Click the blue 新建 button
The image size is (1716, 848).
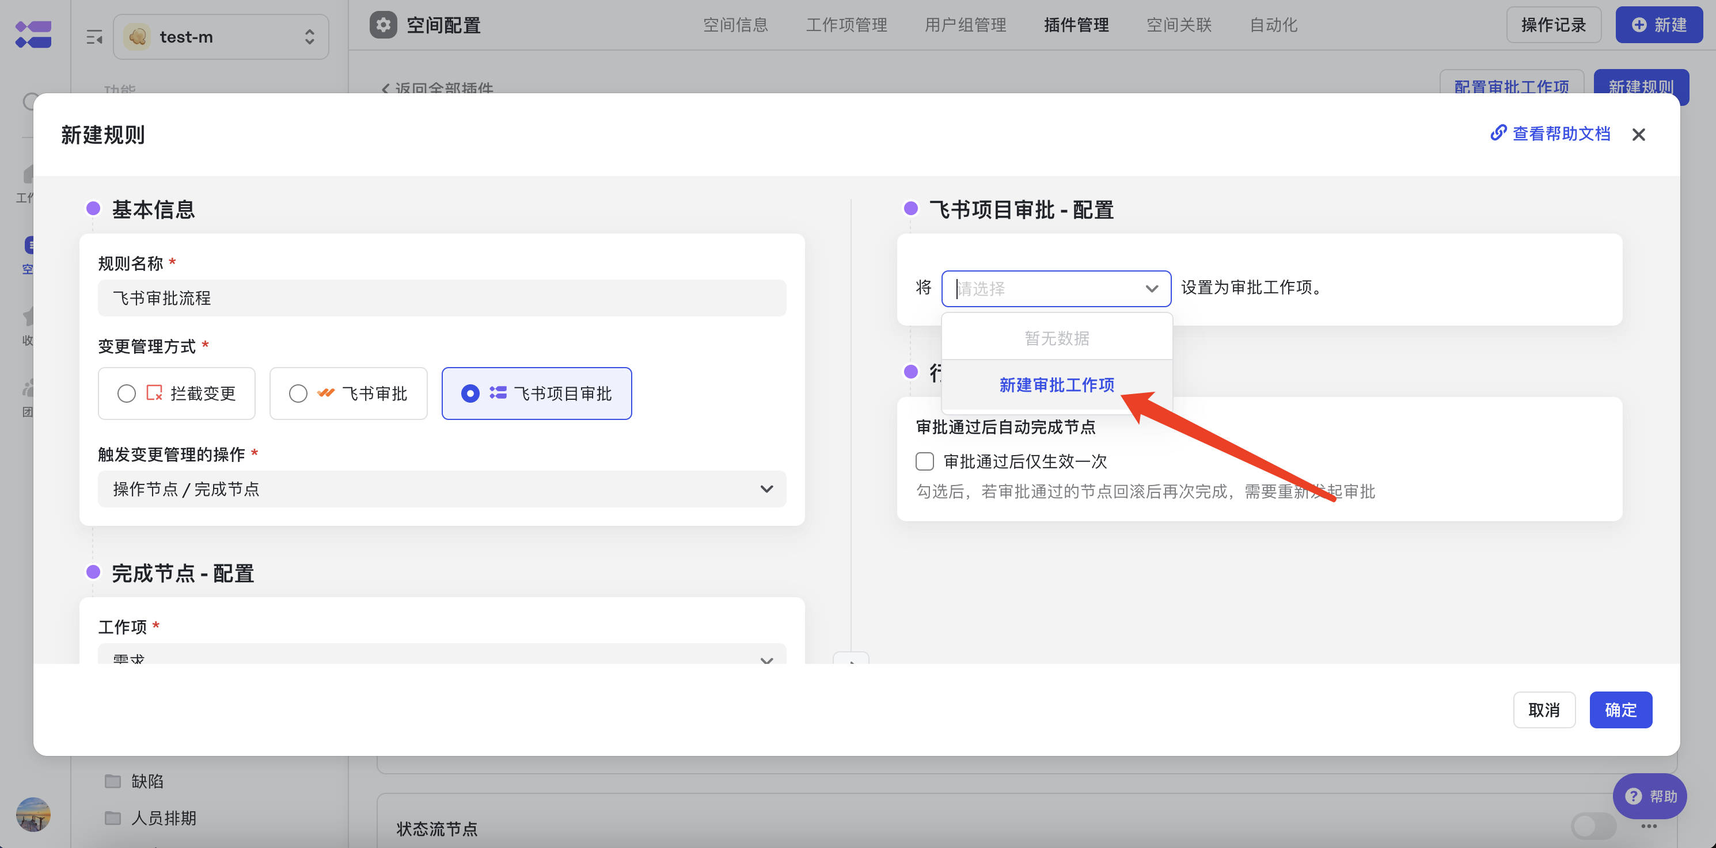1659,25
